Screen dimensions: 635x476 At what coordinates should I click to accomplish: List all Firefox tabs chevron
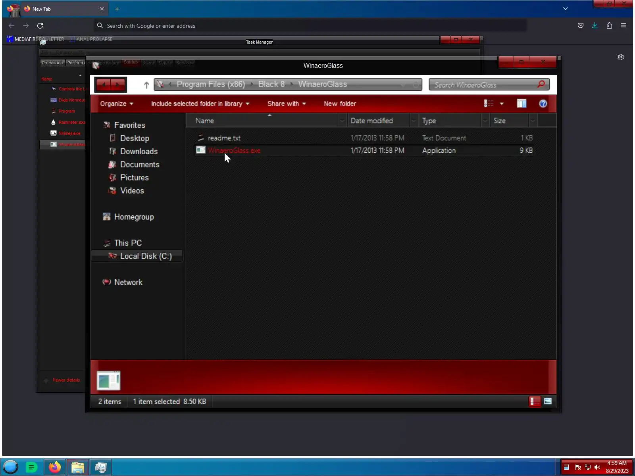pyautogui.click(x=566, y=9)
